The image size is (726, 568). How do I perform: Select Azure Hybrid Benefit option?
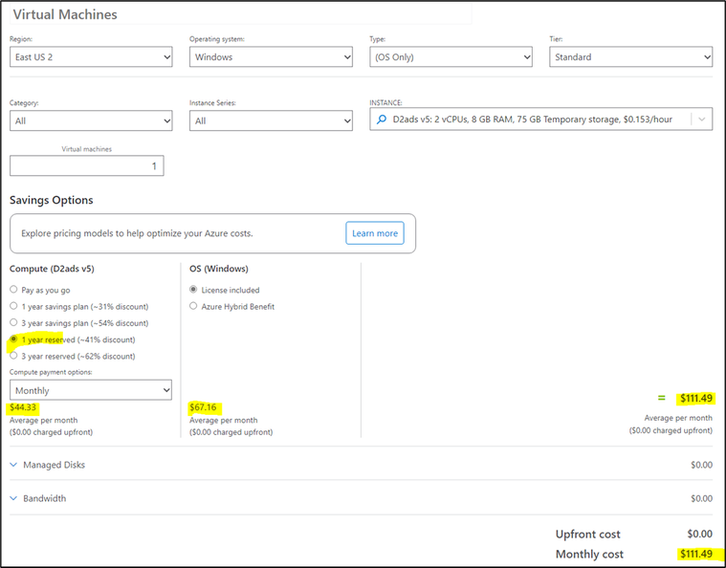pos(193,306)
